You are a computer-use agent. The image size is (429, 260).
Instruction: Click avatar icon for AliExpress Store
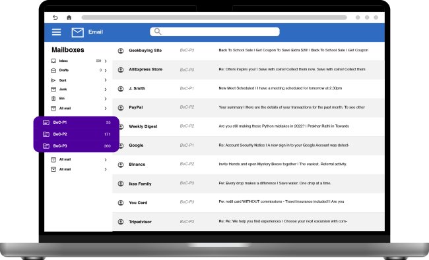point(121,70)
